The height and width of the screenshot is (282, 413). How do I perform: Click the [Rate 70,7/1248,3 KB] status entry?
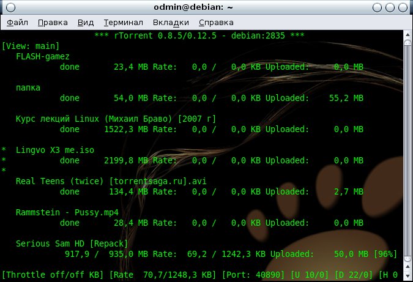[163, 275]
